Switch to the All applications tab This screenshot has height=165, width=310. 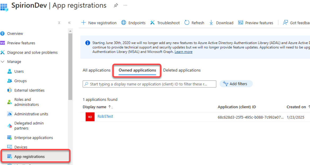tap(96, 70)
